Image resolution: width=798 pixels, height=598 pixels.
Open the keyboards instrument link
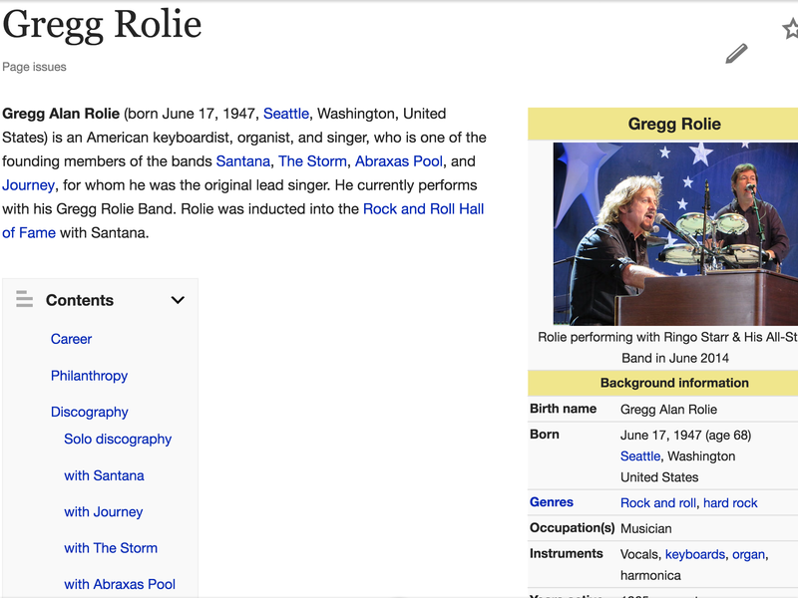[x=695, y=554]
